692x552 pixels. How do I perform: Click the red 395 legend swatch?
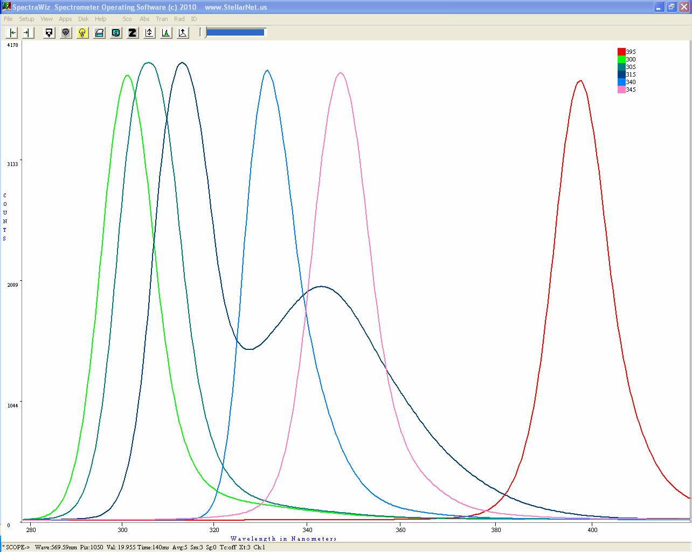click(x=621, y=52)
